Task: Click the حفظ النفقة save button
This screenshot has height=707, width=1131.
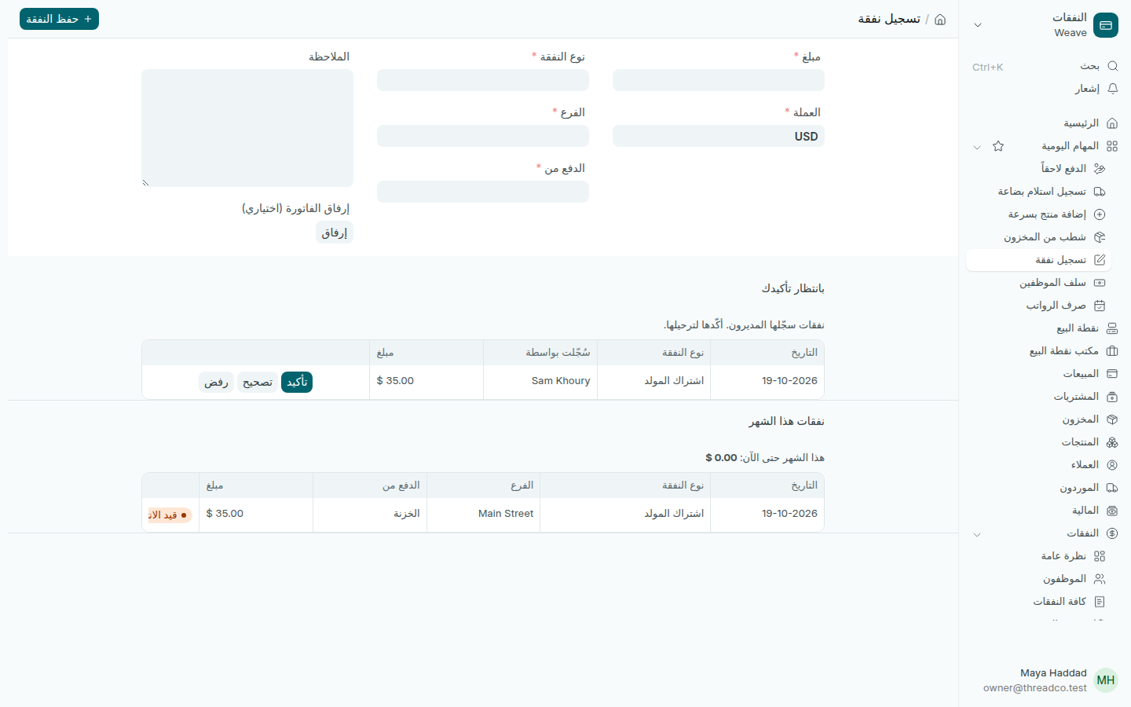Action: 59,19
